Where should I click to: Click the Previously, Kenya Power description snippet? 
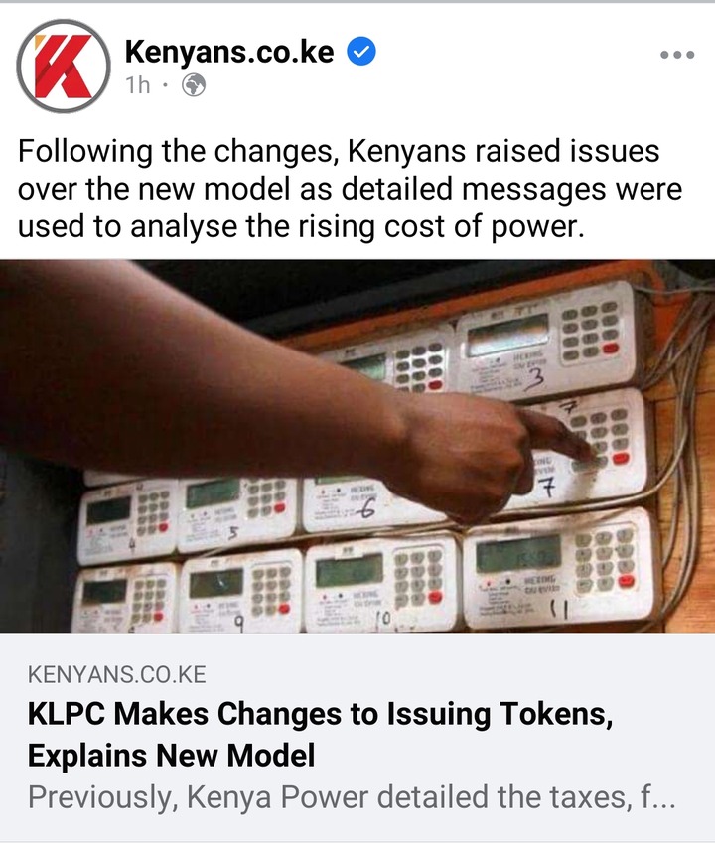coord(352,796)
